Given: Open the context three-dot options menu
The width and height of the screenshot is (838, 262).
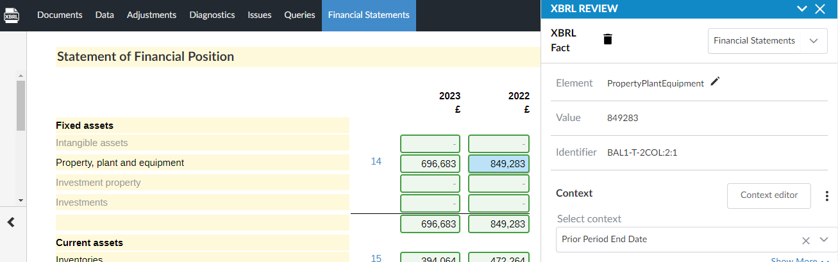Looking at the screenshot, I should (827, 195).
